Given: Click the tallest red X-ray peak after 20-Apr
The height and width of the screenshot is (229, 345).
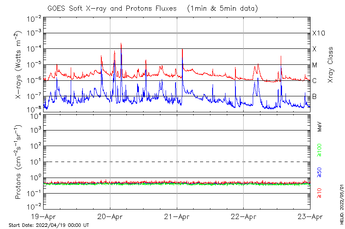Looking at the screenshot, I should (121, 44).
